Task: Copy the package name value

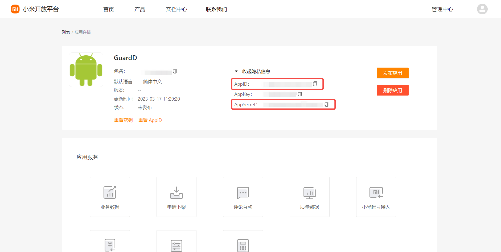Action: [175, 71]
